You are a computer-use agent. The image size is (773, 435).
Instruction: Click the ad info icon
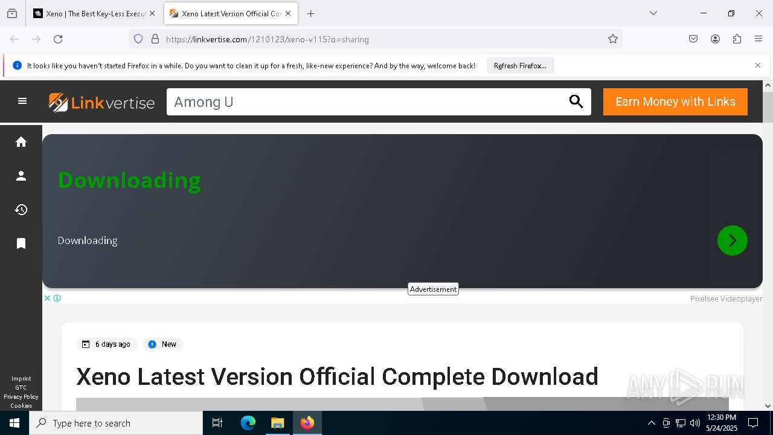(x=57, y=298)
